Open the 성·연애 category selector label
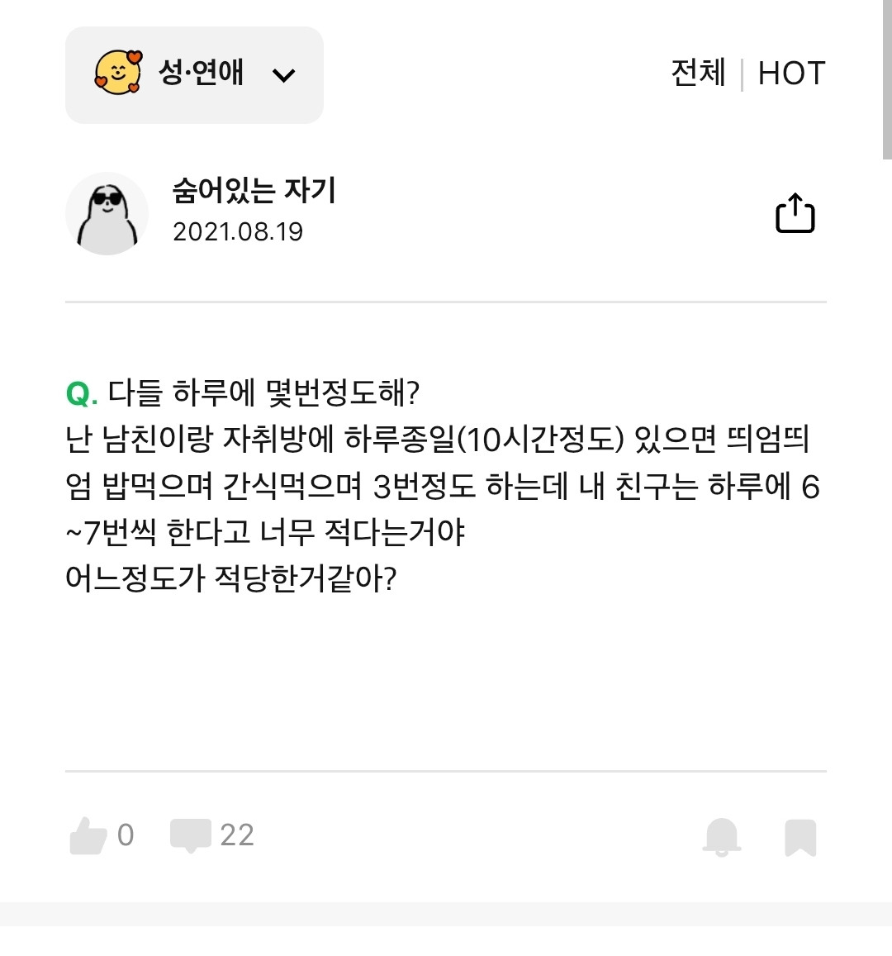892x956 pixels. (202, 73)
